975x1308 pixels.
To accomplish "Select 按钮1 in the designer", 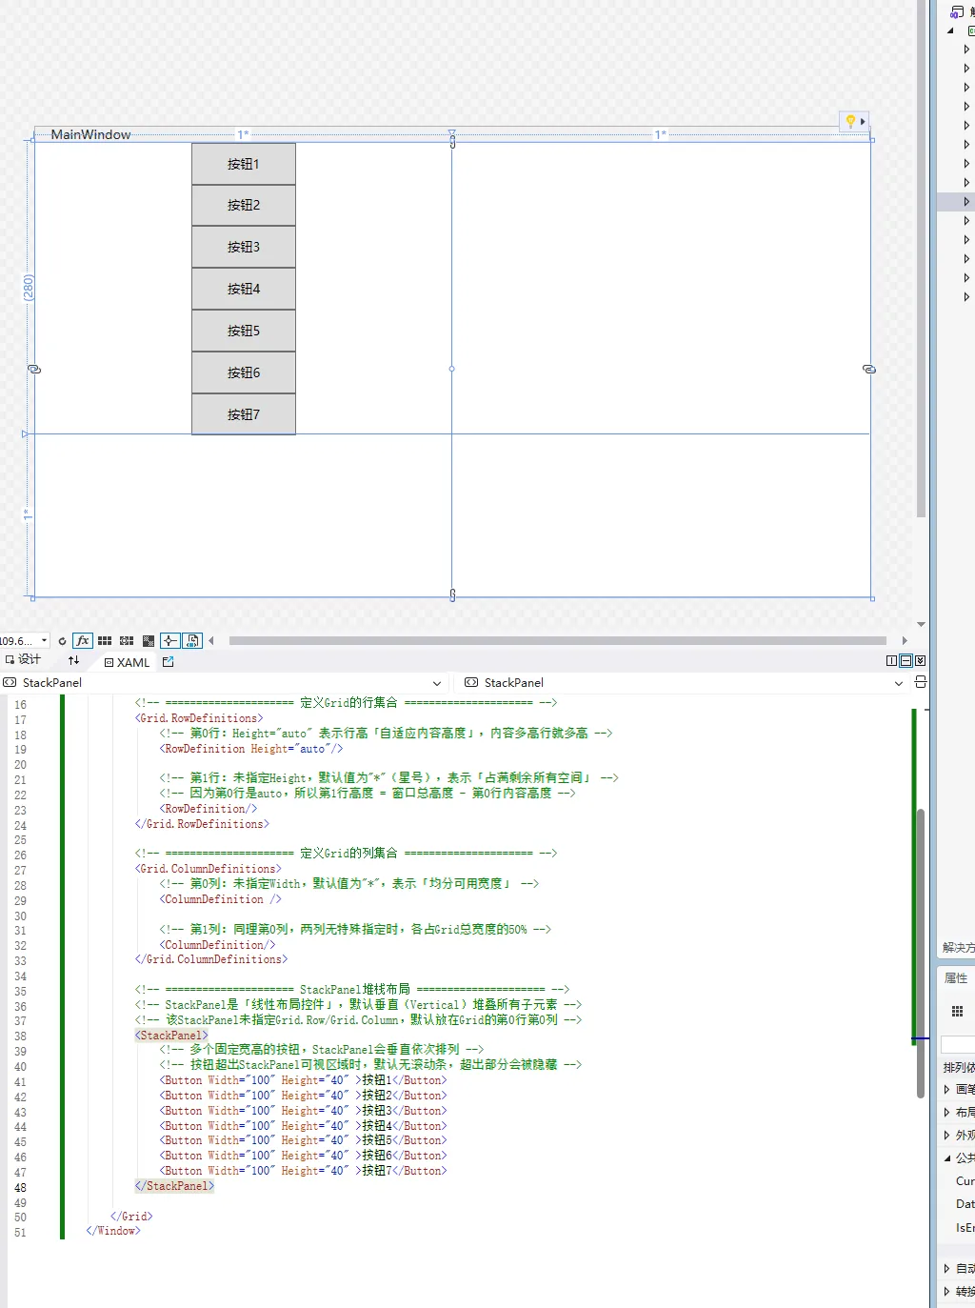I will click(244, 164).
